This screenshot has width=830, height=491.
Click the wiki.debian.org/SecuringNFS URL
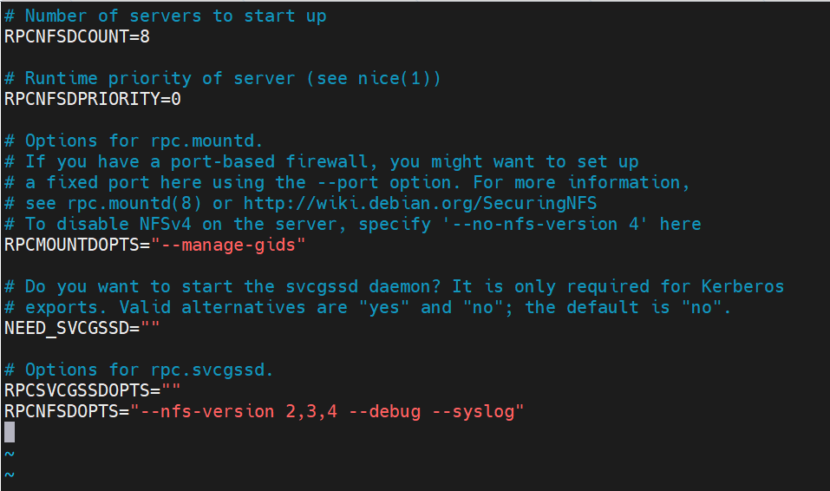pyautogui.click(x=421, y=203)
